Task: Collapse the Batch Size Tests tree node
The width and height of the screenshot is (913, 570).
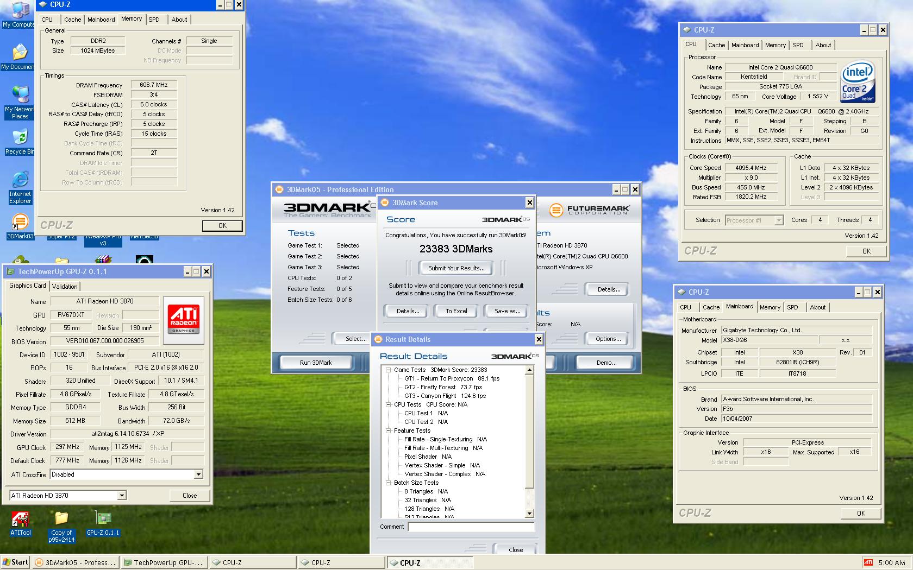Action: (388, 483)
